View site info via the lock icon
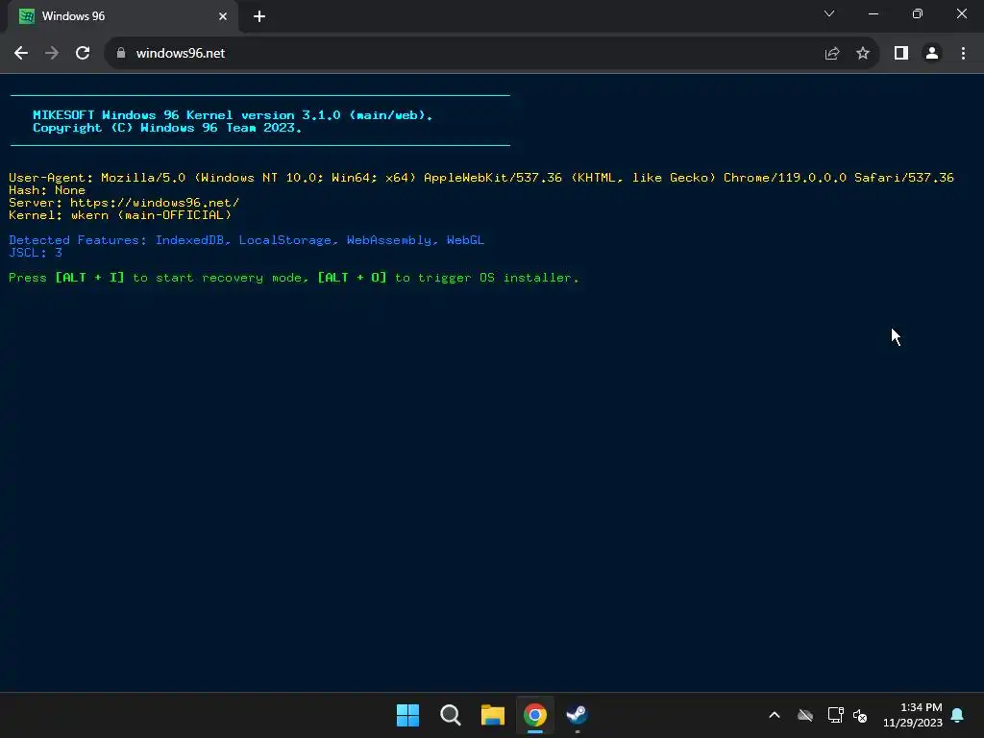This screenshot has width=984, height=738. (x=121, y=54)
